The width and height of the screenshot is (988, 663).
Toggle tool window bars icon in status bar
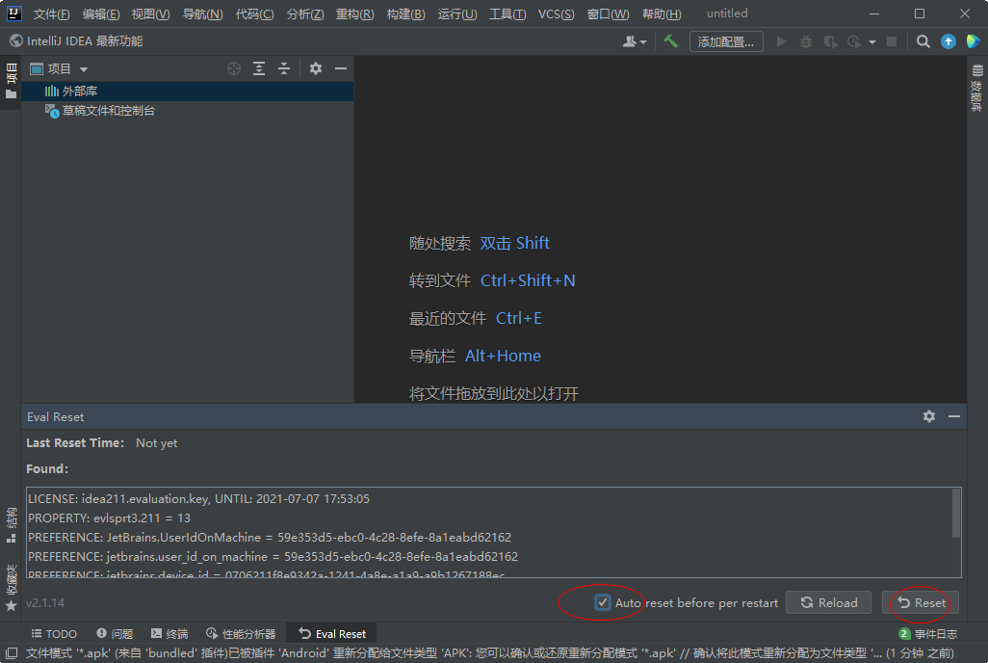12,653
